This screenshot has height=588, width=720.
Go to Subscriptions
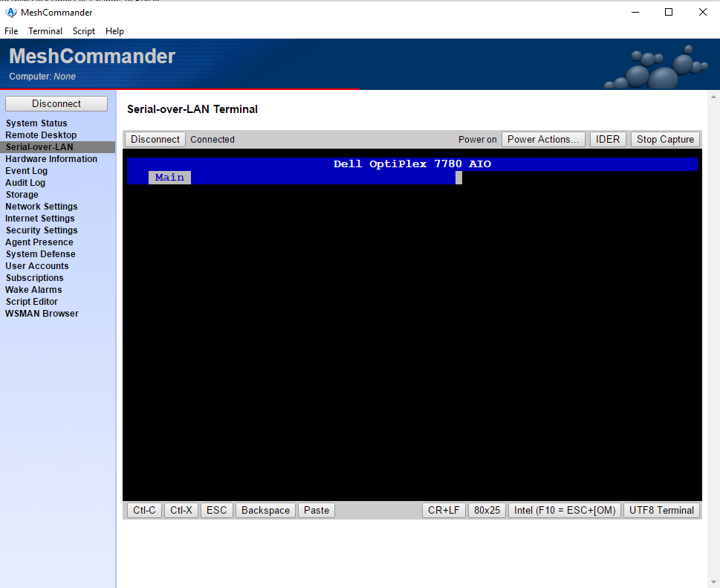coord(34,278)
